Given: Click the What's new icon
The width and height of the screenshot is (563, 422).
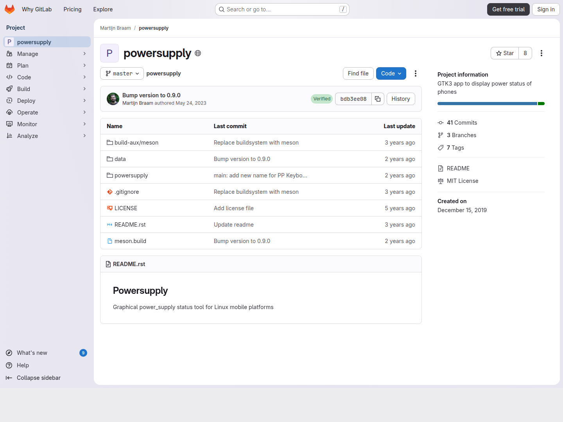Looking at the screenshot, I should pos(9,353).
